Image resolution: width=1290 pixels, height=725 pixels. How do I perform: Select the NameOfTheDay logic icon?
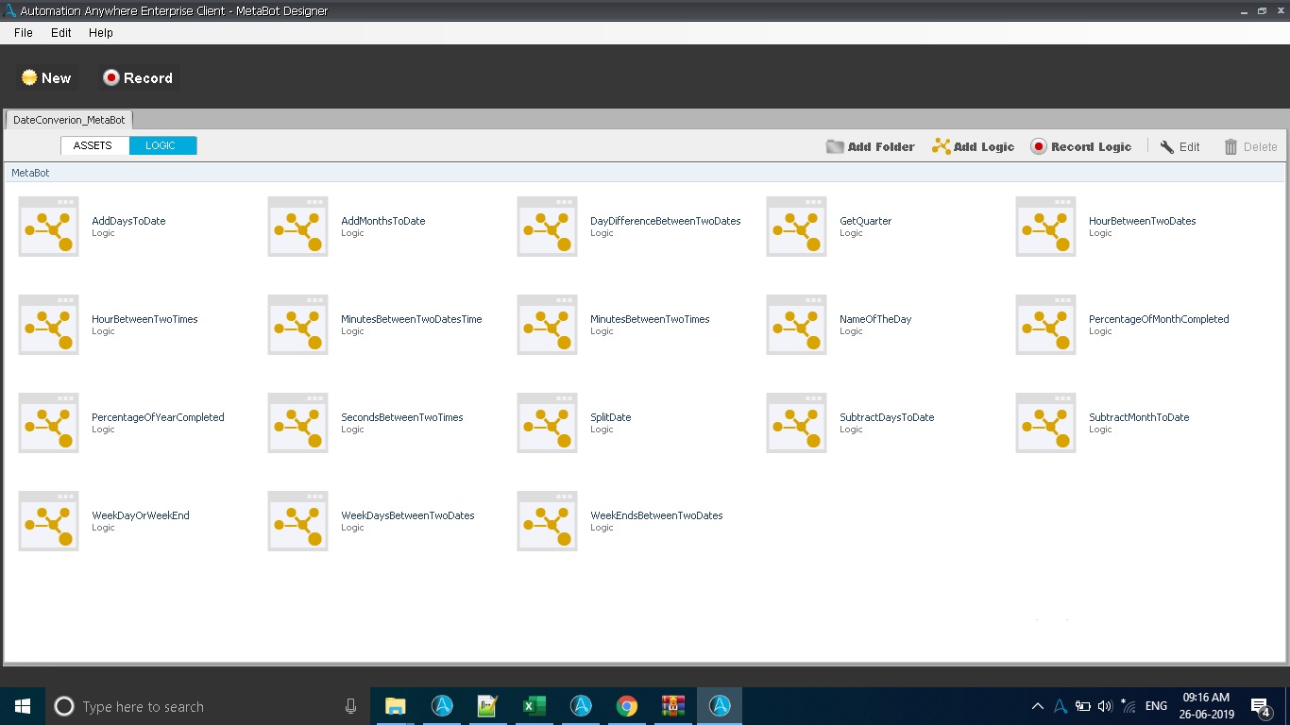(x=796, y=325)
